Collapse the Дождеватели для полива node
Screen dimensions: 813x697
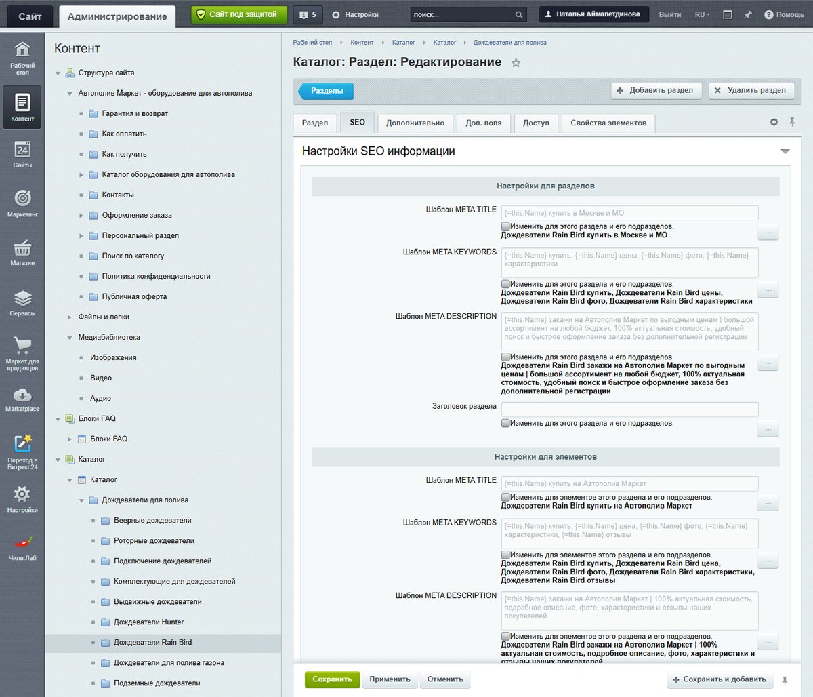pos(81,500)
